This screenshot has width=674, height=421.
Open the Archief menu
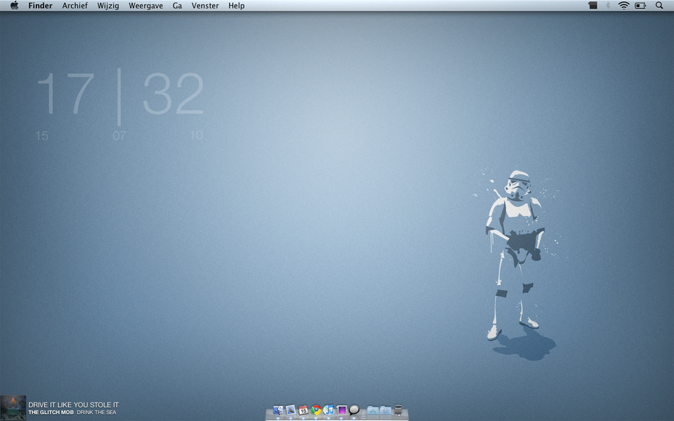tap(75, 5)
